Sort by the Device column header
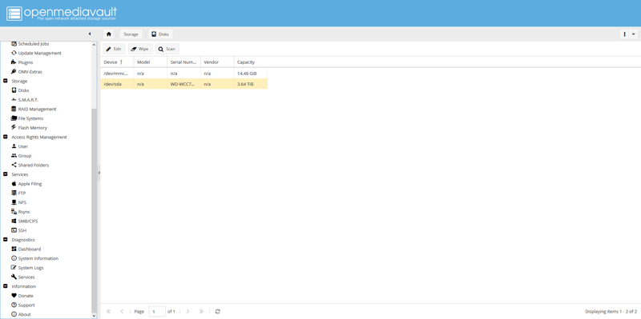 (x=117, y=62)
